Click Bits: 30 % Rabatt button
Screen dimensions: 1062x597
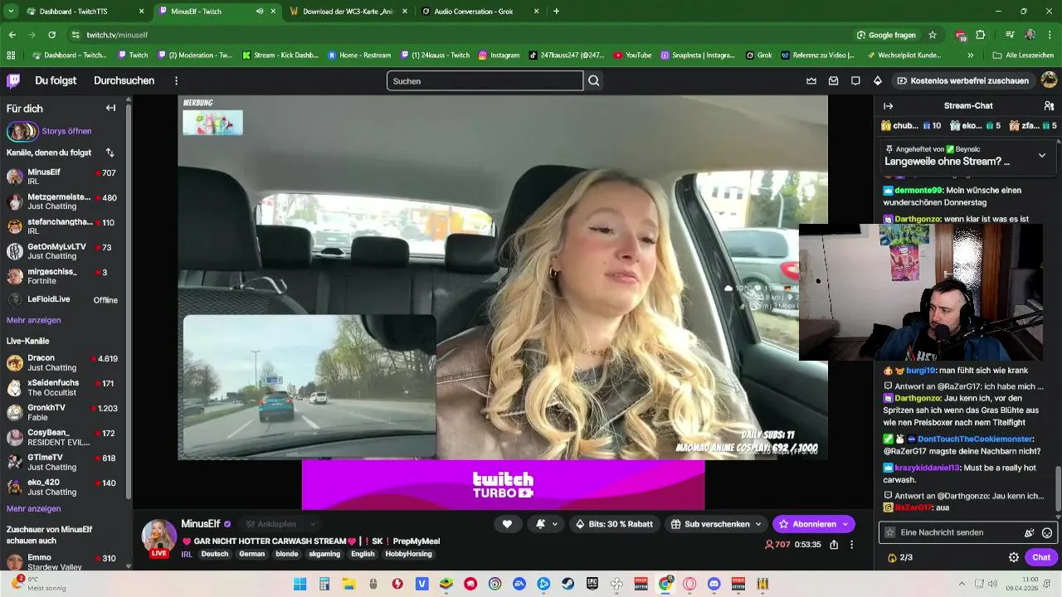coord(613,524)
